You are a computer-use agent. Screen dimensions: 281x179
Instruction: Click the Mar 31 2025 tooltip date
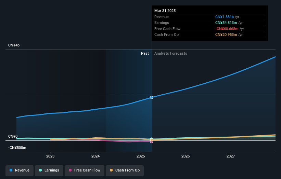[x=165, y=11]
